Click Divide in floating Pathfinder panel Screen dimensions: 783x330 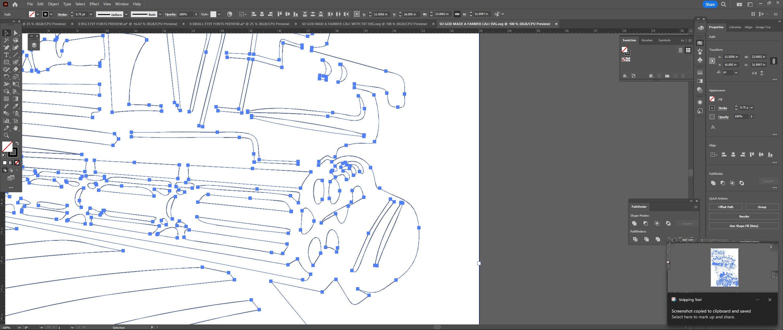(x=635, y=239)
